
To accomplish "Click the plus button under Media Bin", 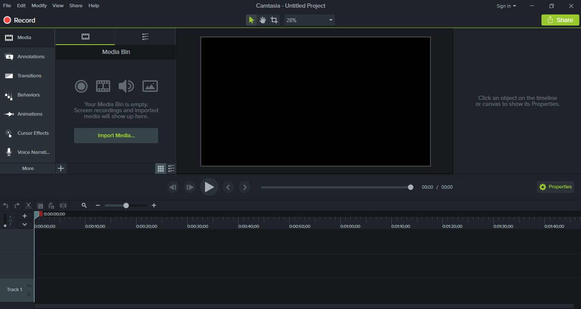I will pos(61,168).
